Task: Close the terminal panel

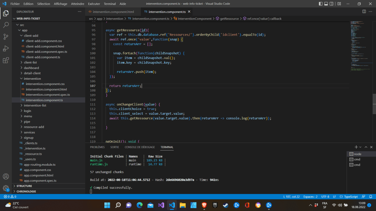Action: click(x=371, y=147)
